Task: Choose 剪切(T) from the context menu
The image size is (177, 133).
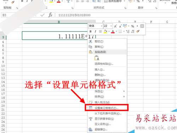Action: click(99, 41)
